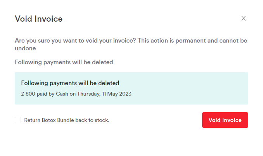Select the grey 'Following payments will be deleted' line
Viewport: 263px width, 156px height.
click(x=64, y=62)
